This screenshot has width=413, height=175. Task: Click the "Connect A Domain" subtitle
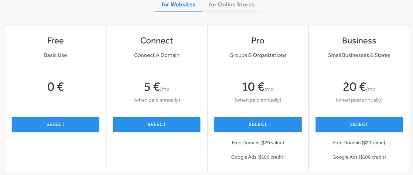click(x=157, y=55)
